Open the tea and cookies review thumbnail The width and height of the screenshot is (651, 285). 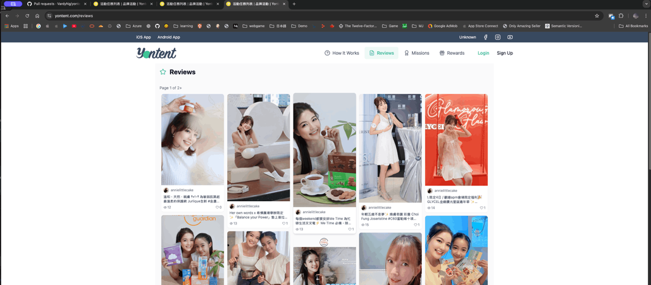(x=325, y=149)
